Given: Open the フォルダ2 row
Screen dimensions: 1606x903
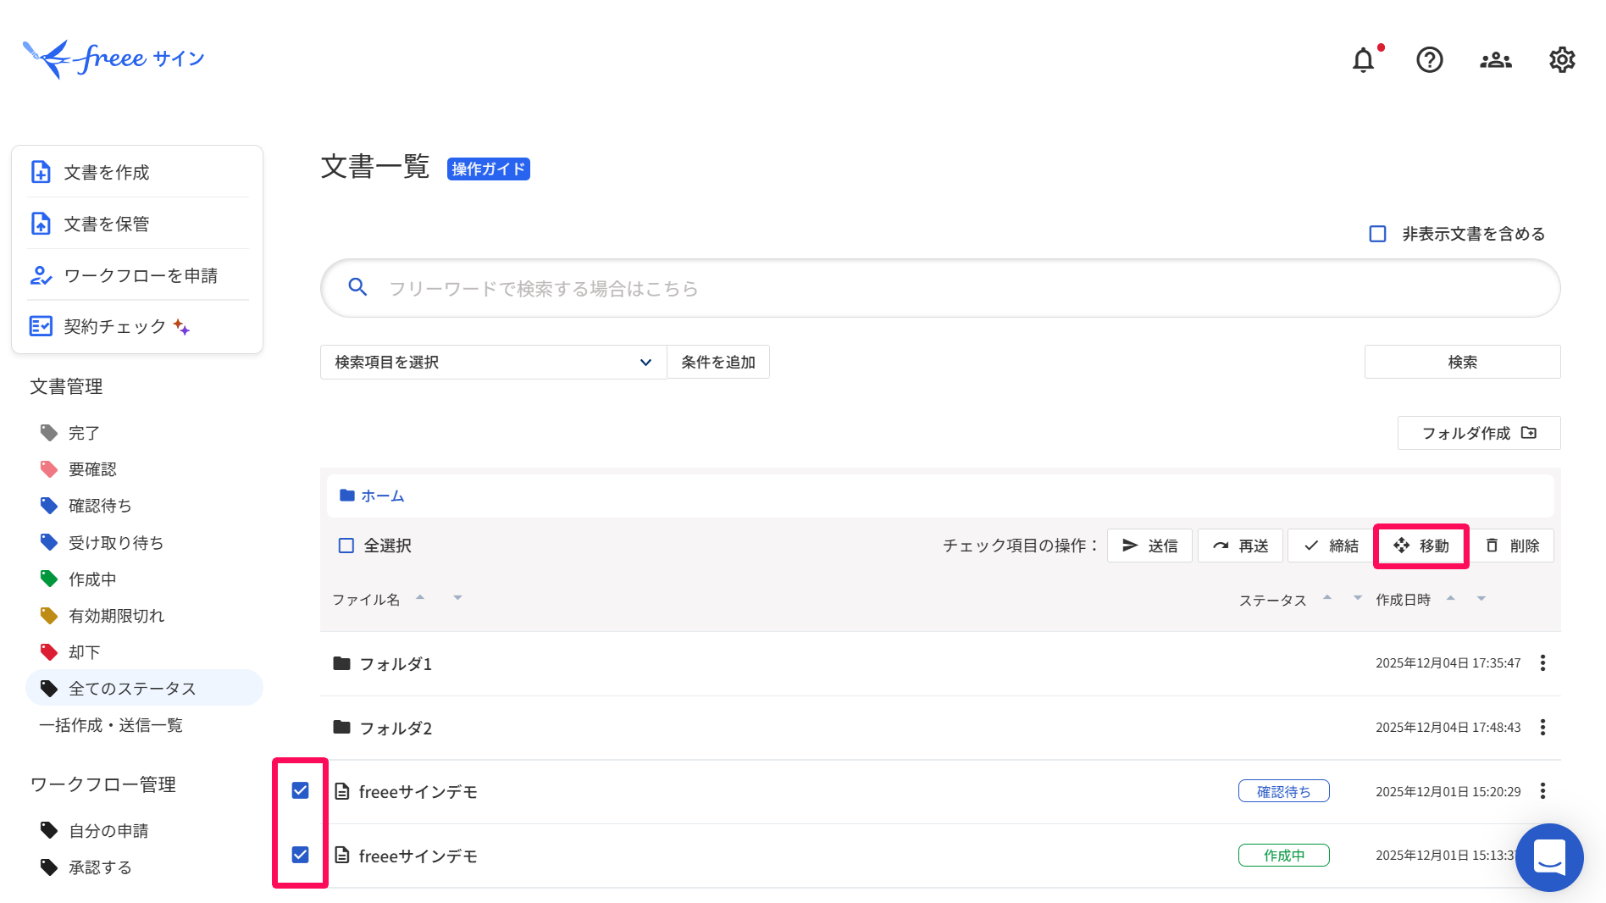Looking at the screenshot, I should (x=940, y=728).
